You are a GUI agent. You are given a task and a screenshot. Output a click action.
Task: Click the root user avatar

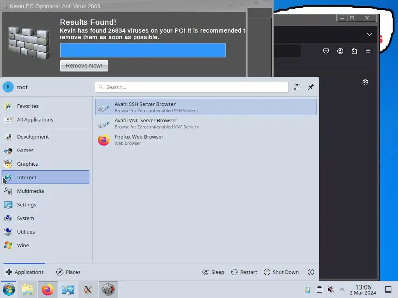click(8, 87)
